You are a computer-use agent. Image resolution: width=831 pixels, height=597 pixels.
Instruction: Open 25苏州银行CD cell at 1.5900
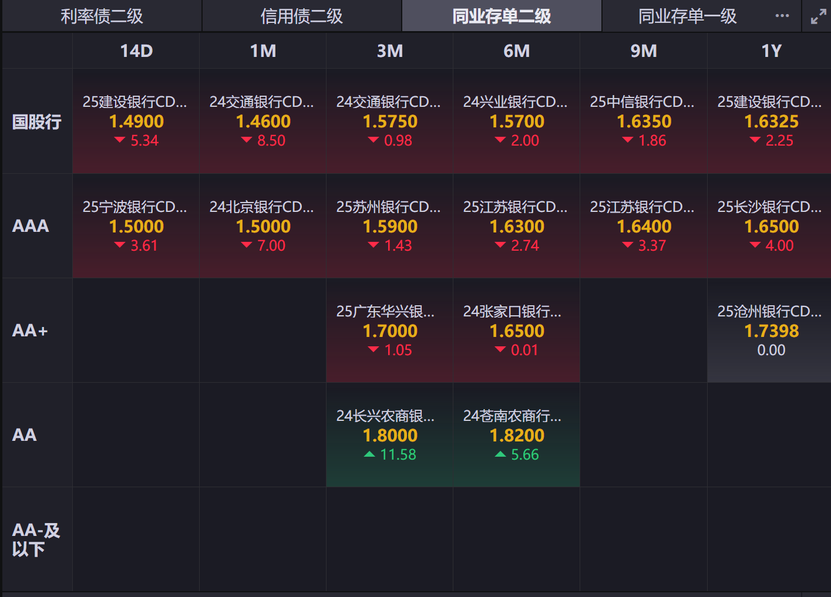point(390,226)
